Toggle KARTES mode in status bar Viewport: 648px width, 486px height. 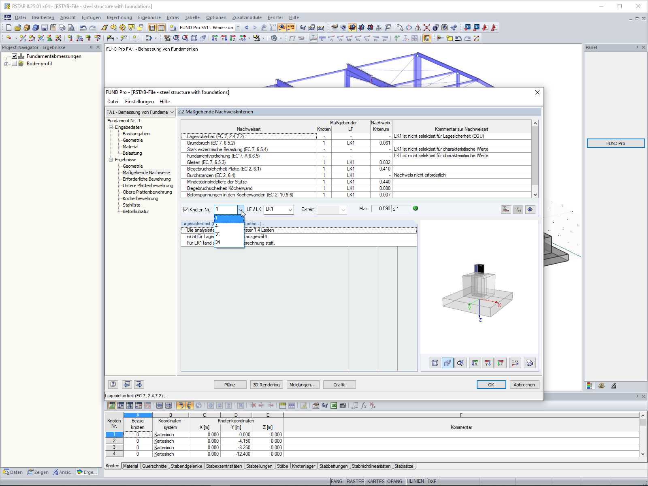(x=376, y=482)
